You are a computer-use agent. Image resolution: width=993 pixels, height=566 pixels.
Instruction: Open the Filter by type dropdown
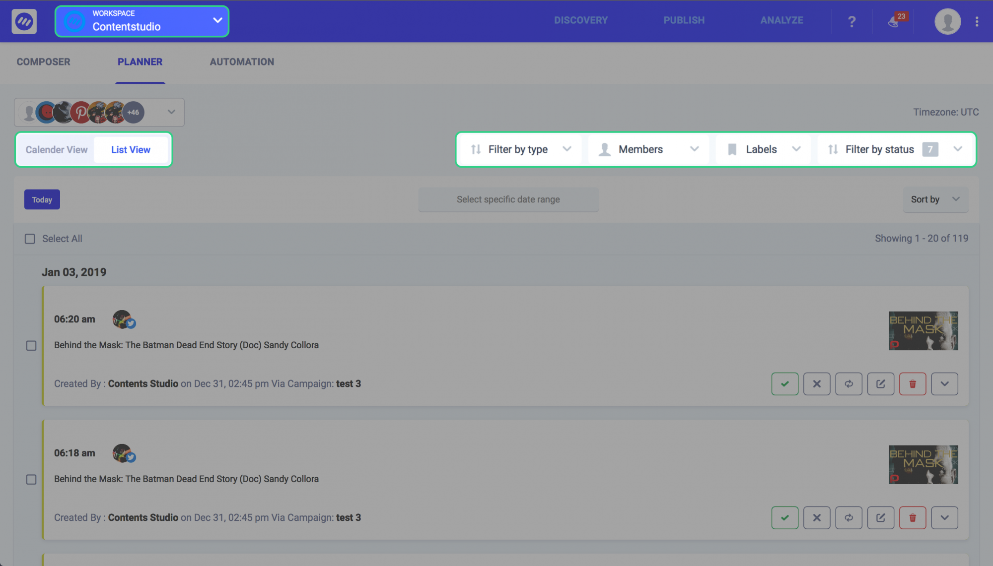tap(518, 149)
